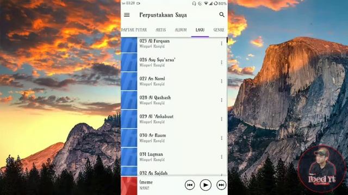
Task: Select album art of 031 Luqman
Action: [129, 157]
